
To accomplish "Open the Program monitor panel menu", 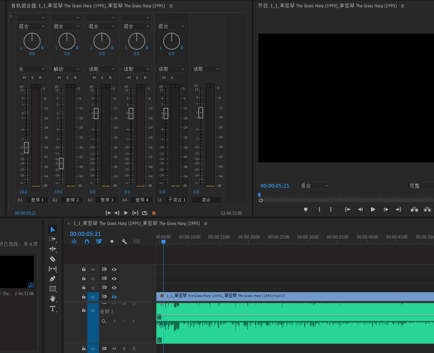I will pyautogui.click(x=403, y=6).
